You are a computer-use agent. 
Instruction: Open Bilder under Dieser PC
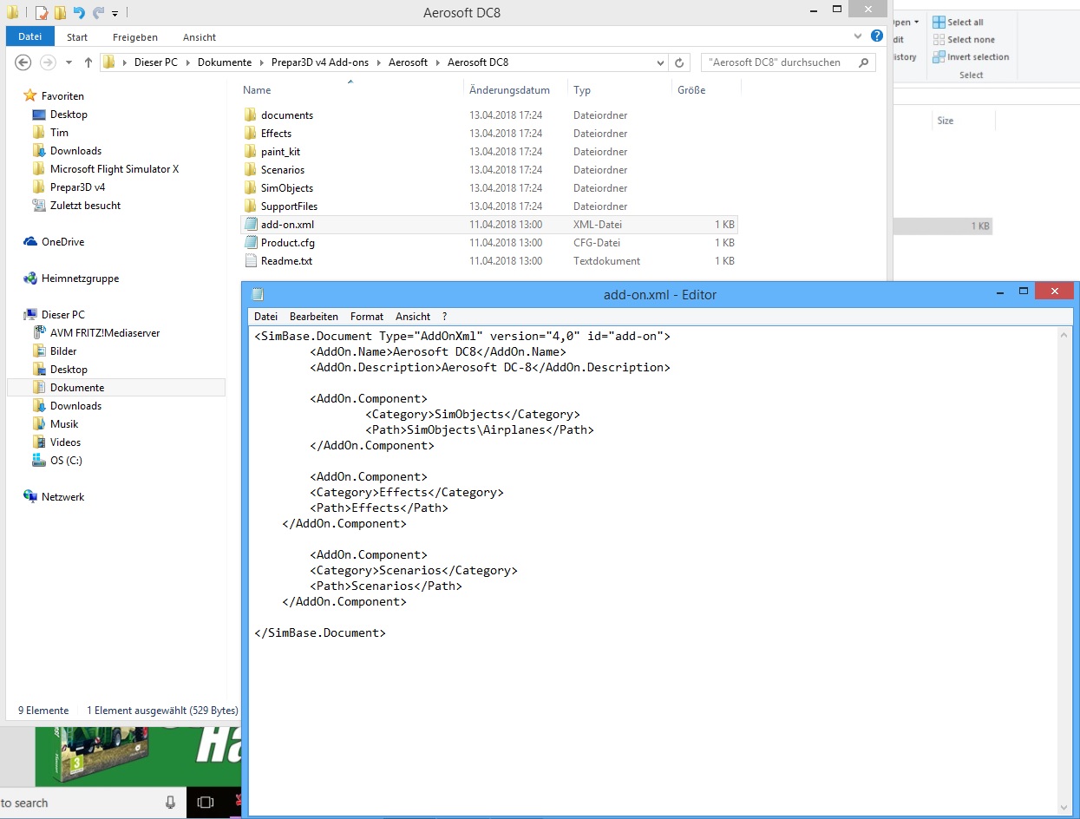coord(63,351)
